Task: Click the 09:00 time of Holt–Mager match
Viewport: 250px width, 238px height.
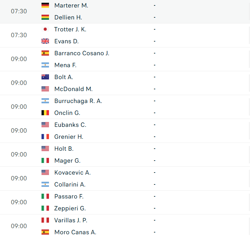Action: click(x=19, y=154)
